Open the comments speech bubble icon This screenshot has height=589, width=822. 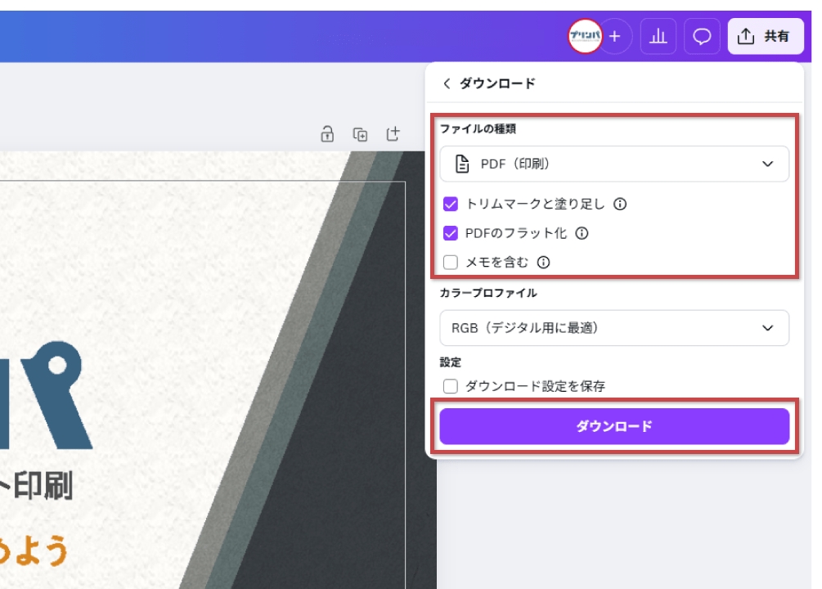point(702,37)
